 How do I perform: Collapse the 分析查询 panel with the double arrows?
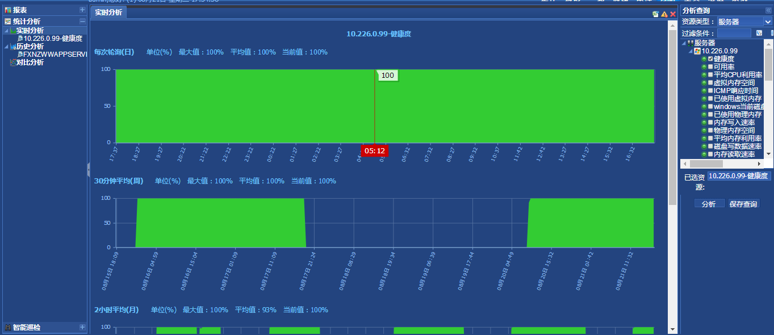pos(769,10)
